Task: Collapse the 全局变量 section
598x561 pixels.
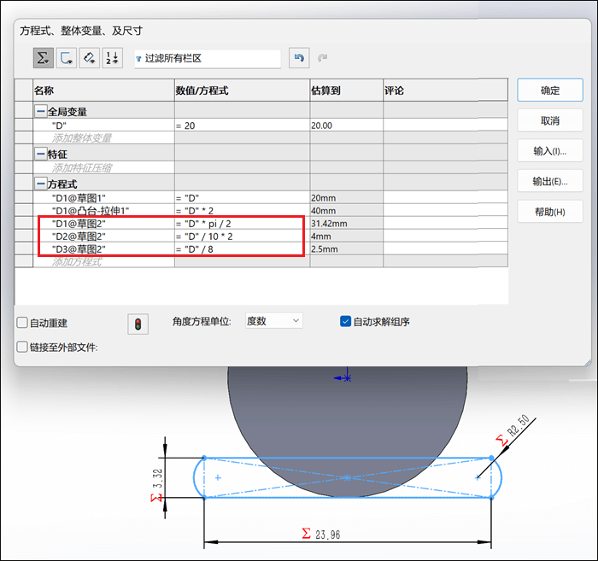Action: point(40,111)
